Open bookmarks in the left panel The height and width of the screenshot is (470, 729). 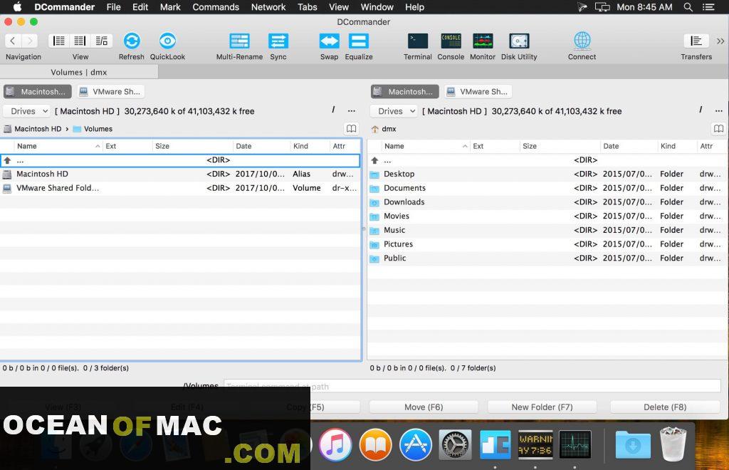coord(352,129)
